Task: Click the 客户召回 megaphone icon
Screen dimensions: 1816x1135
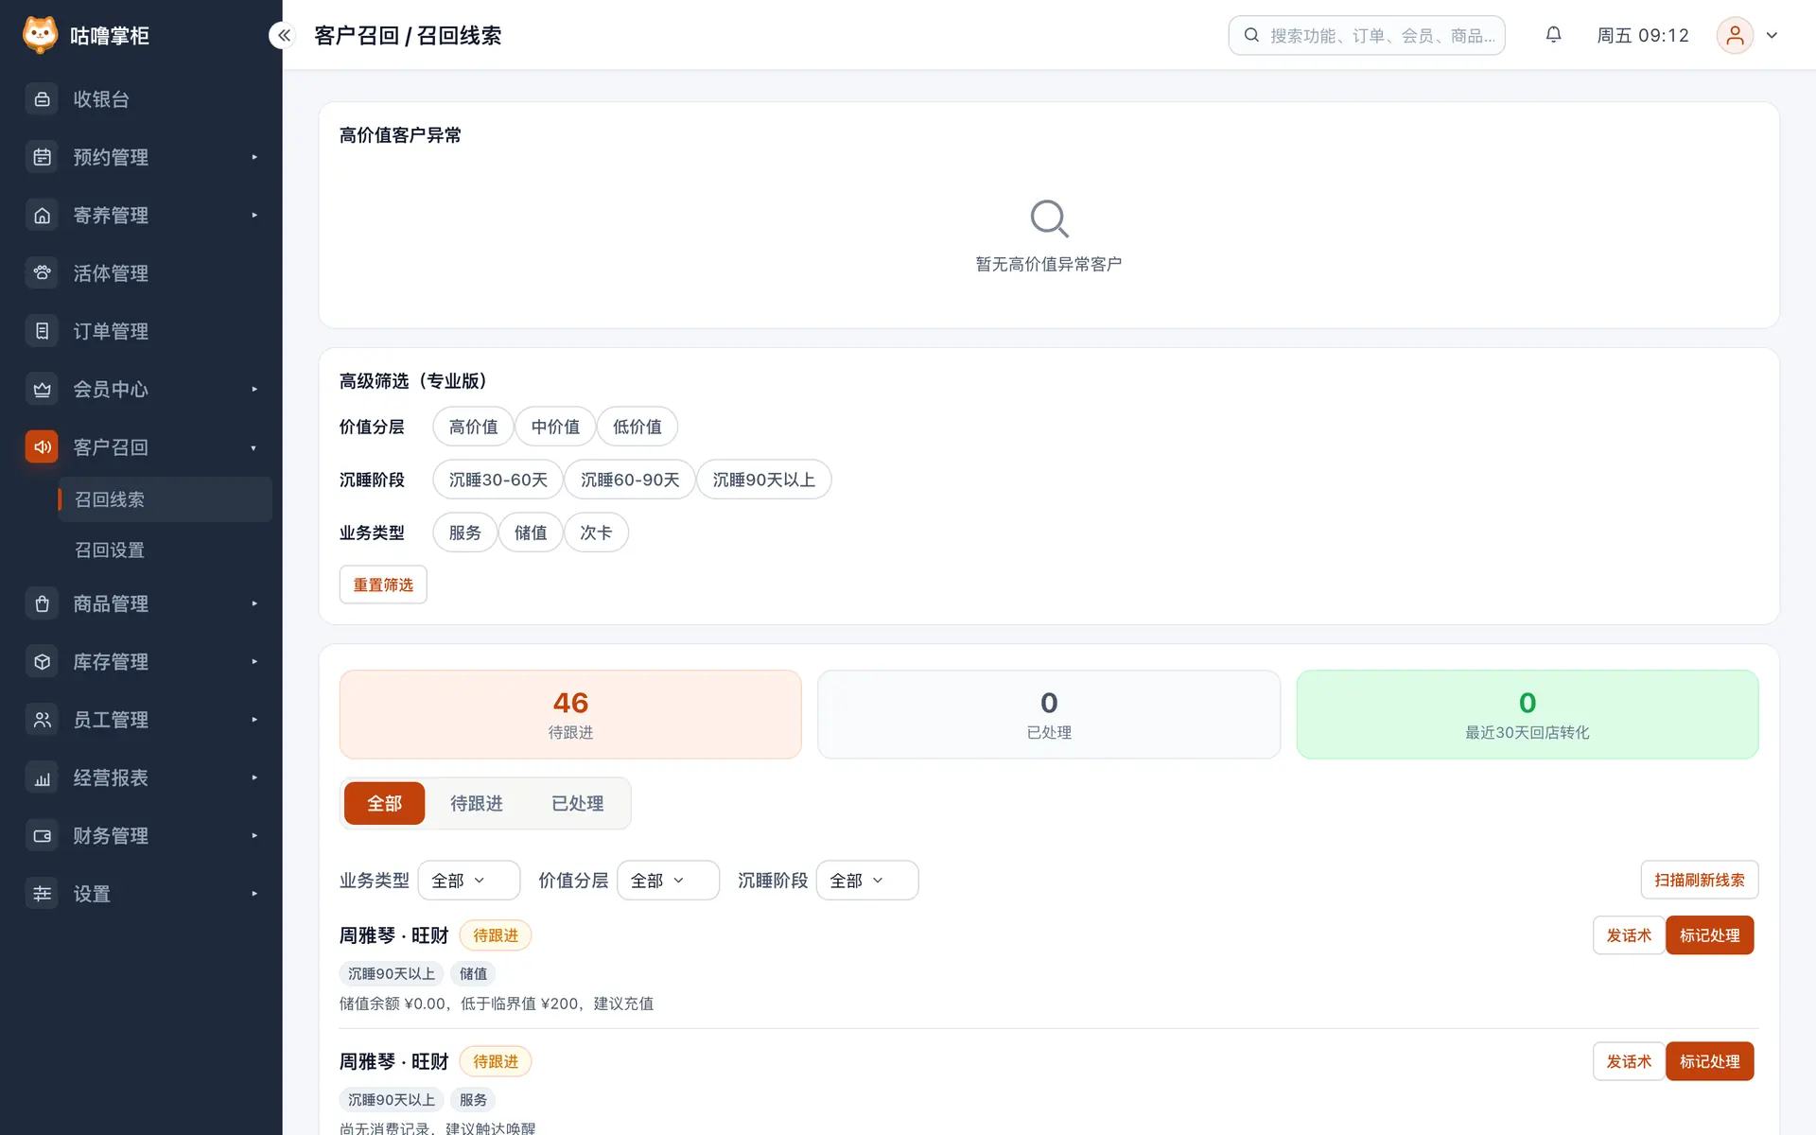Action: [x=42, y=447]
